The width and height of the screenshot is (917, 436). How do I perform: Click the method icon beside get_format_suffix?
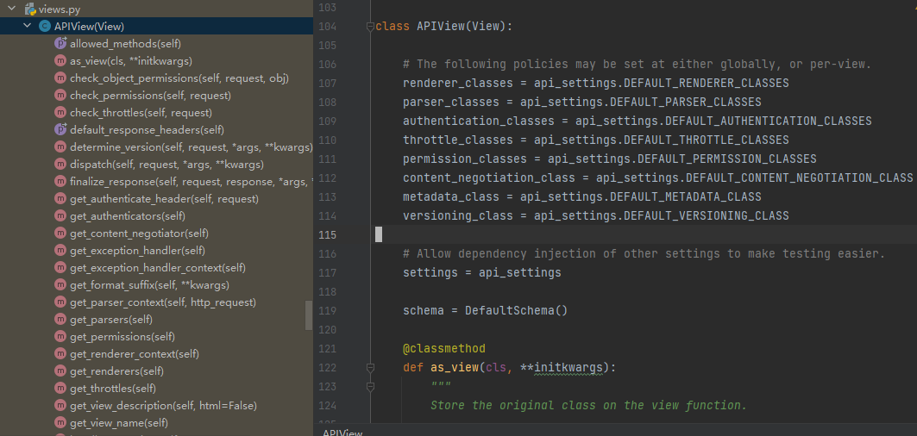[x=60, y=284]
